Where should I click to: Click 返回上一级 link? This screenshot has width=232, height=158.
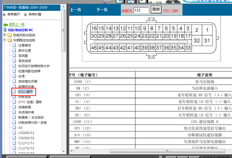point(17,24)
